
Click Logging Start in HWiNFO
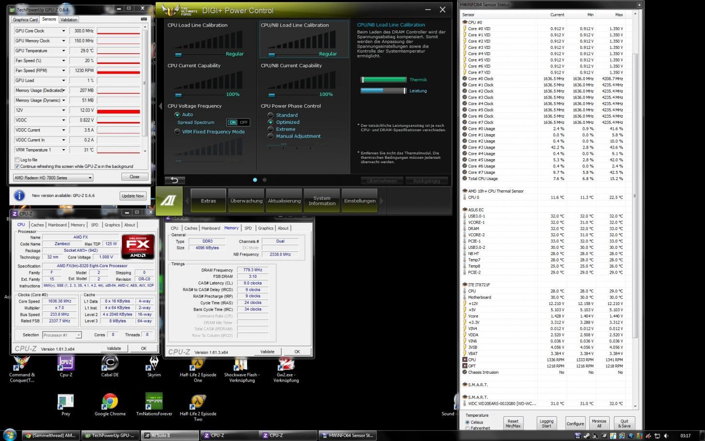[x=546, y=423]
